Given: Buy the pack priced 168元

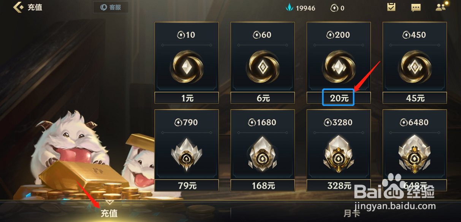Looking at the screenshot, I should pos(263,186).
